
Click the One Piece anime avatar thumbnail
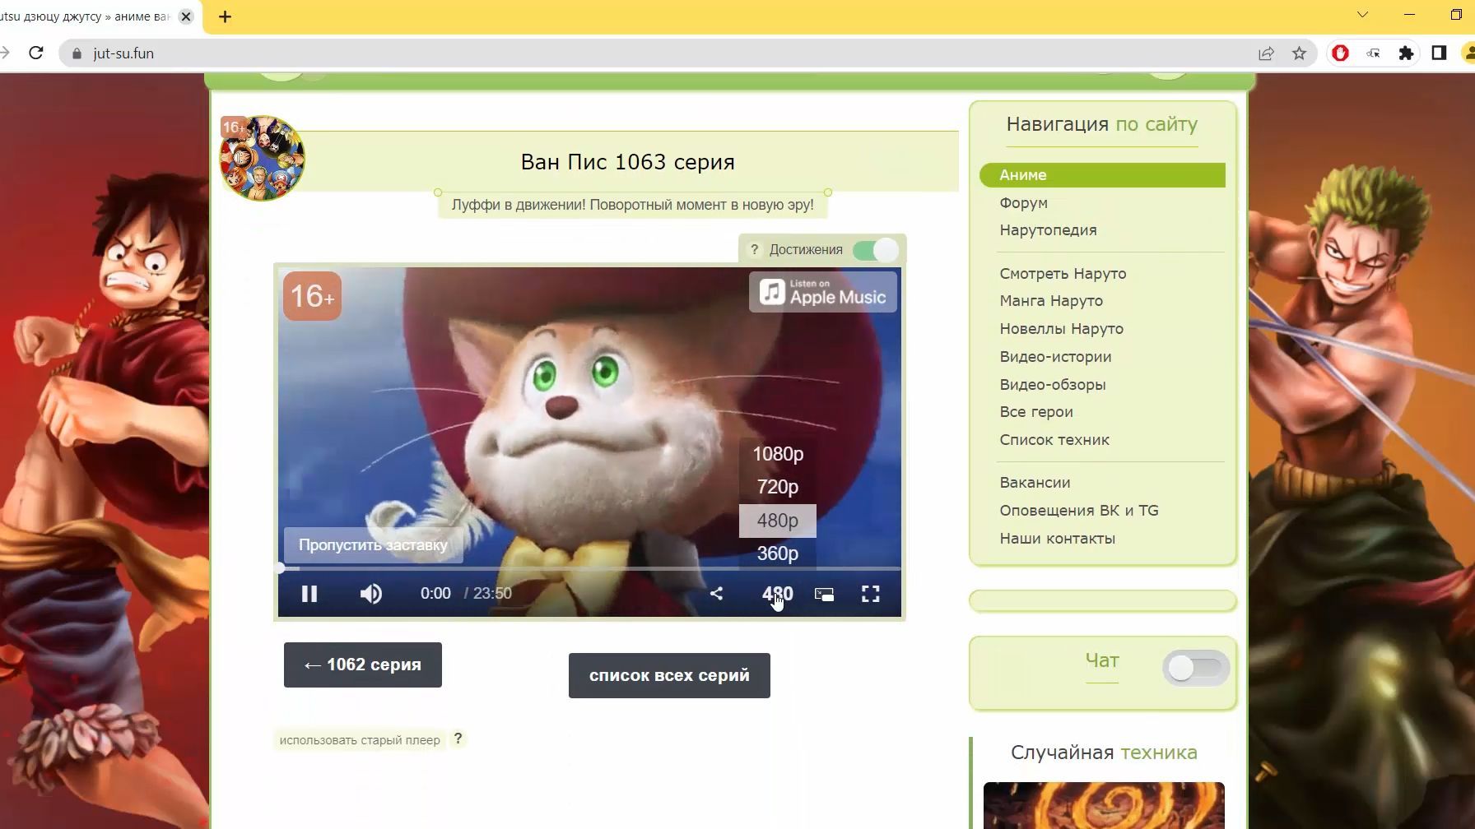tap(262, 158)
